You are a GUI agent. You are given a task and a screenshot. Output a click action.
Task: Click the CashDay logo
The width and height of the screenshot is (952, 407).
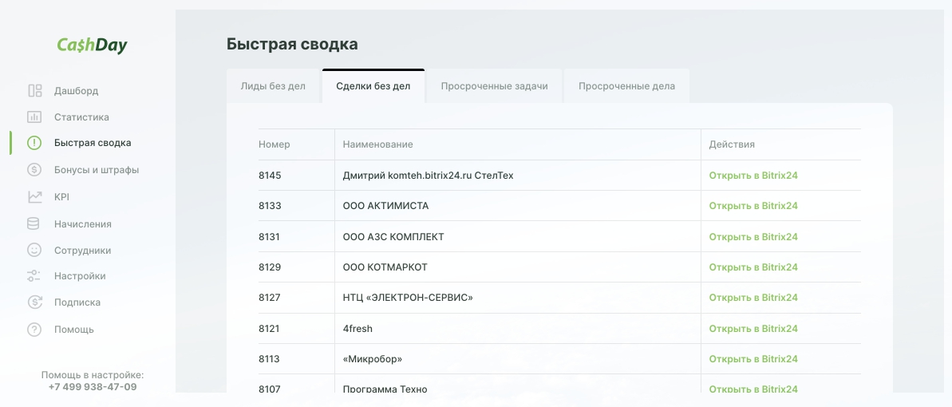click(93, 45)
